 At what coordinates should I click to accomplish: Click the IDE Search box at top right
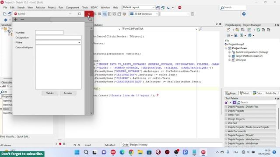[x=233, y=7]
